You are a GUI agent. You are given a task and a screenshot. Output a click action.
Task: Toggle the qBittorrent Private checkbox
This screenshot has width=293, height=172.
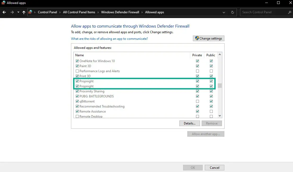[x=197, y=101]
